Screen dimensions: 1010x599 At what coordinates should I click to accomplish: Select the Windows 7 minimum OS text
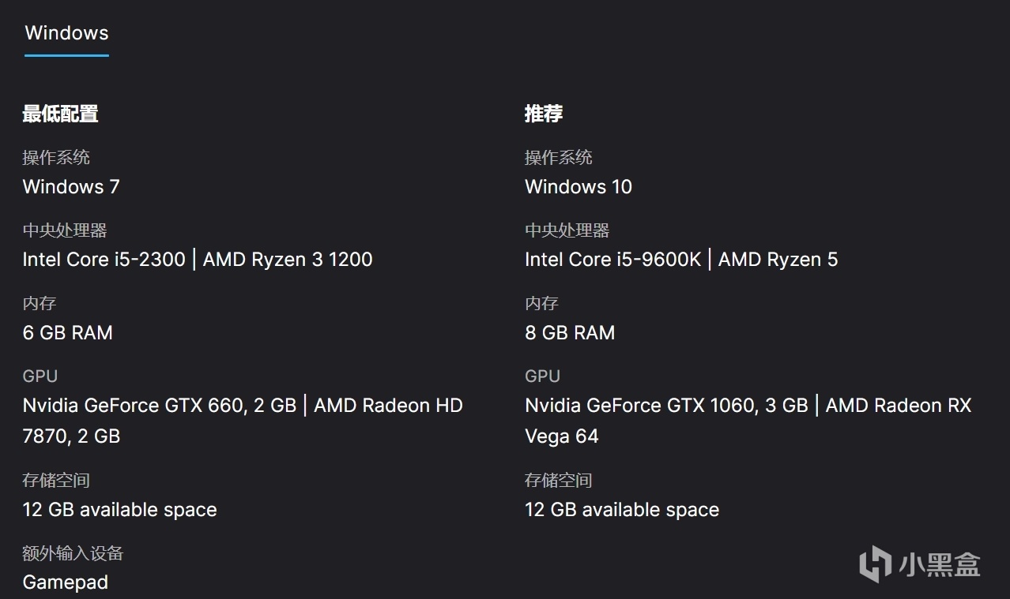click(x=71, y=187)
